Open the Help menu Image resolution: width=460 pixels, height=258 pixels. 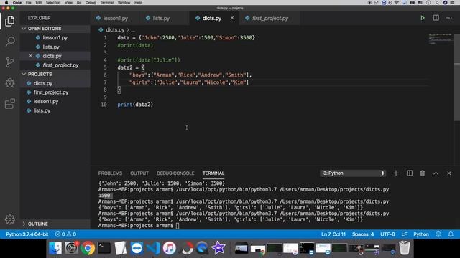click(138, 2)
